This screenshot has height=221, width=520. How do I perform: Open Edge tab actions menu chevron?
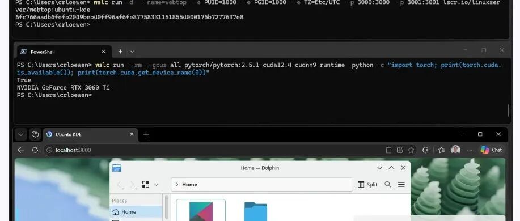point(20,134)
